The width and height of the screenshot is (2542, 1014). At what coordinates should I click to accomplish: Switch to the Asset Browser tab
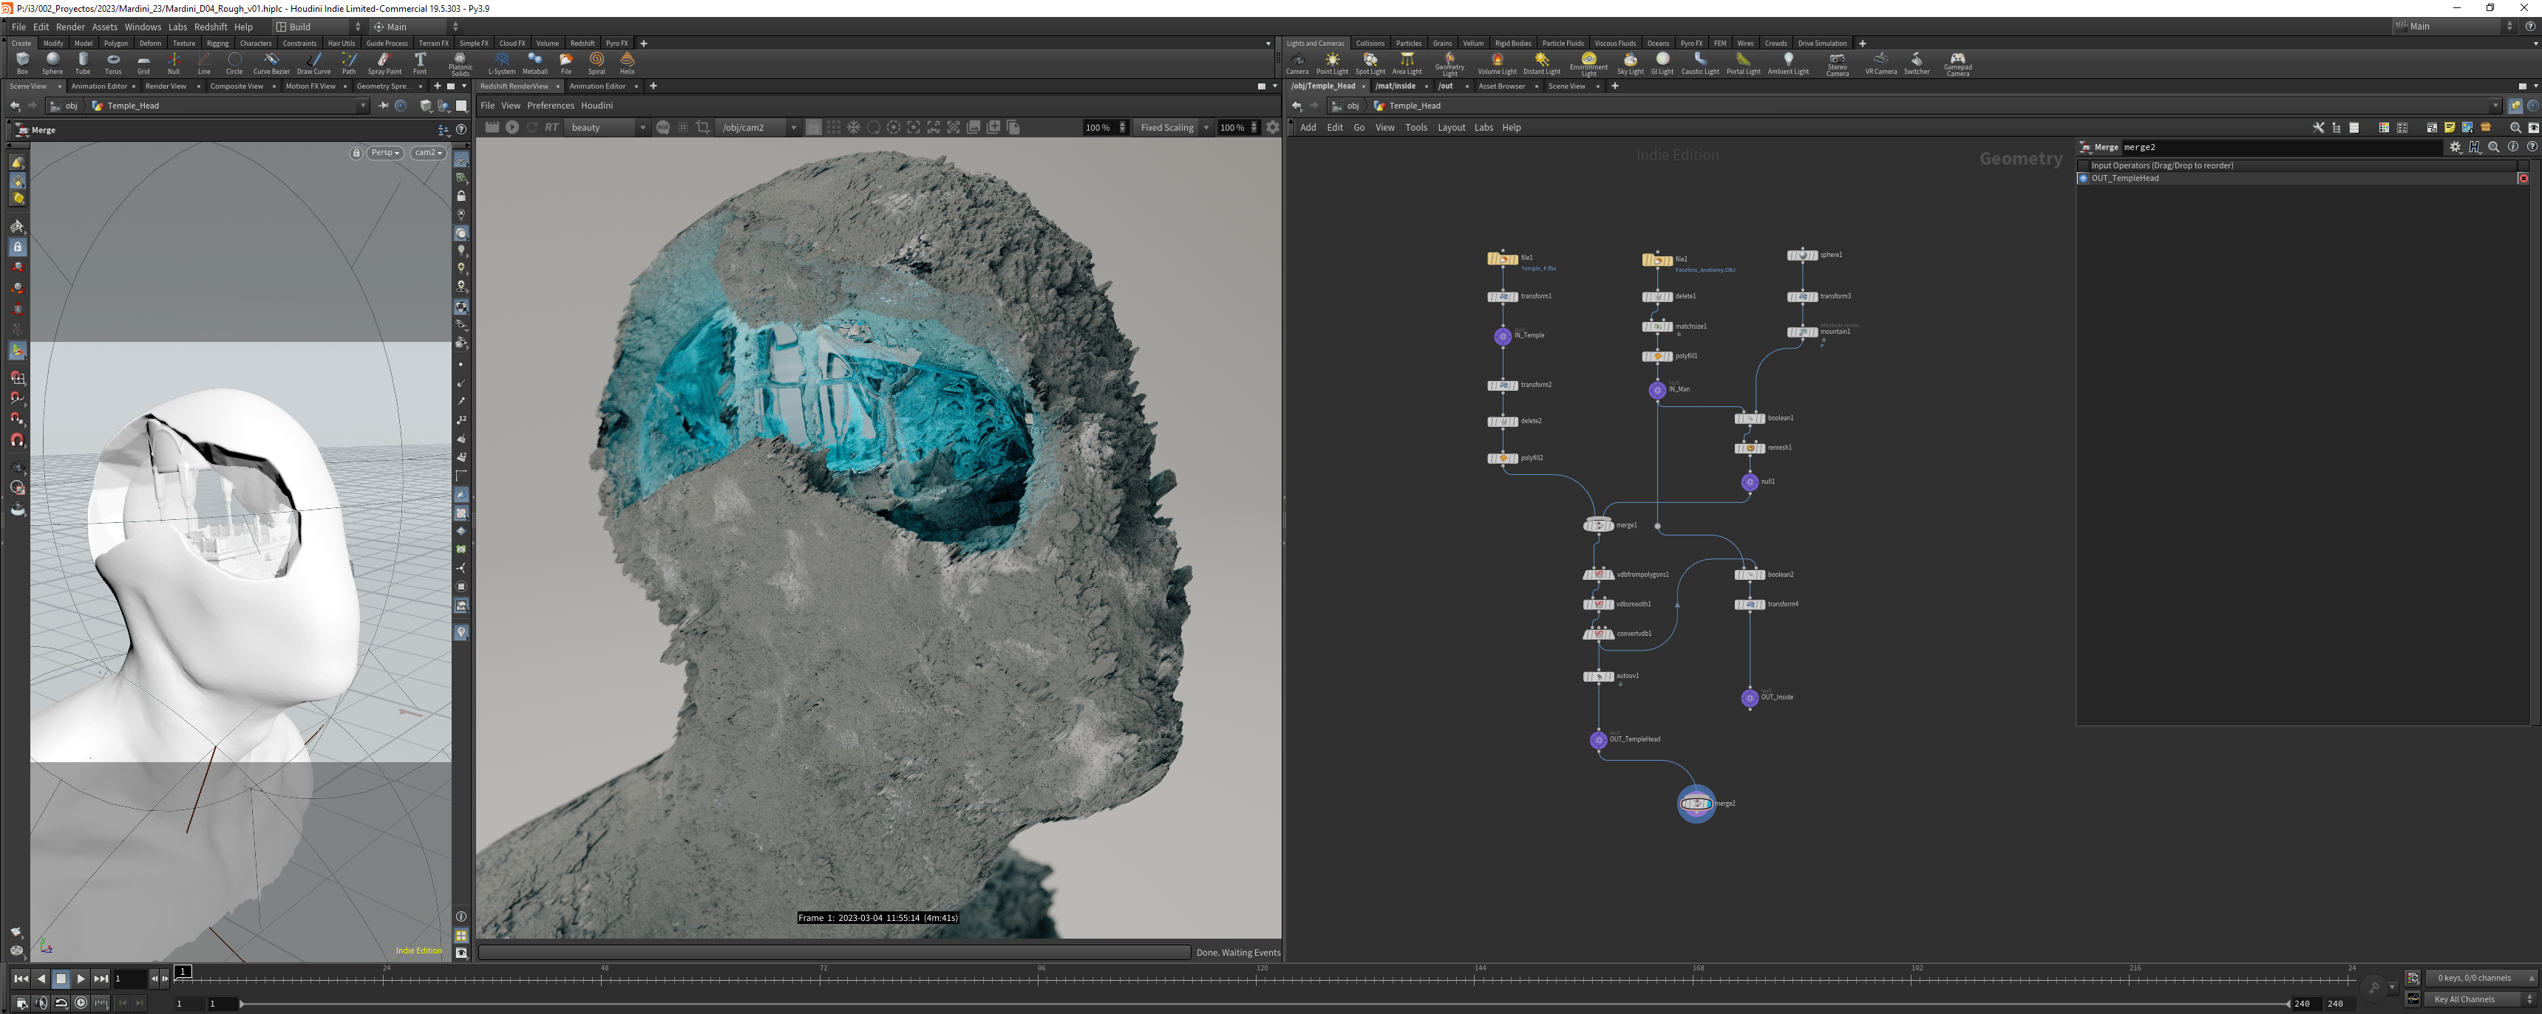tap(1502, 86)
